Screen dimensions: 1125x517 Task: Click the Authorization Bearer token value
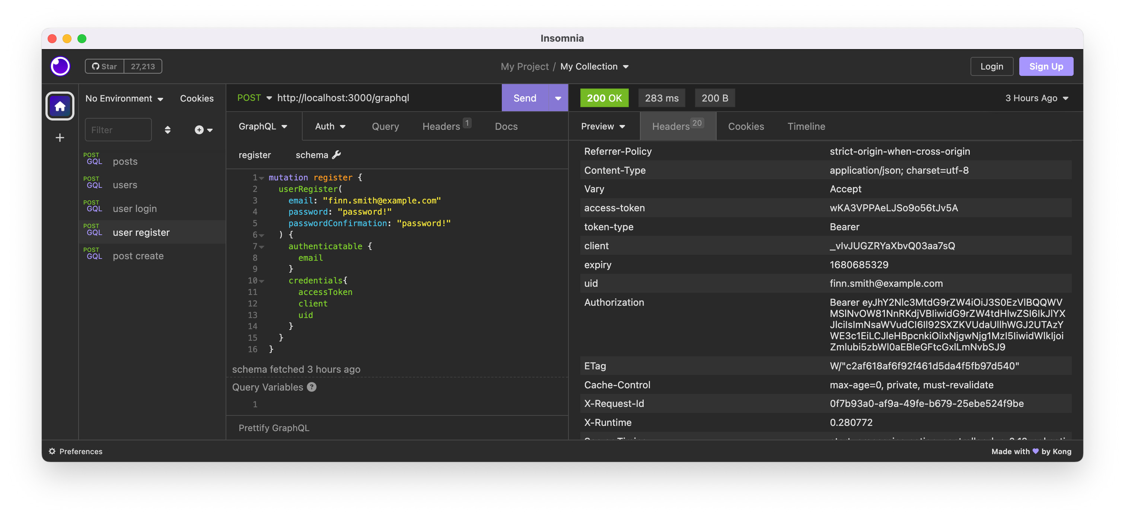[947, 324]
